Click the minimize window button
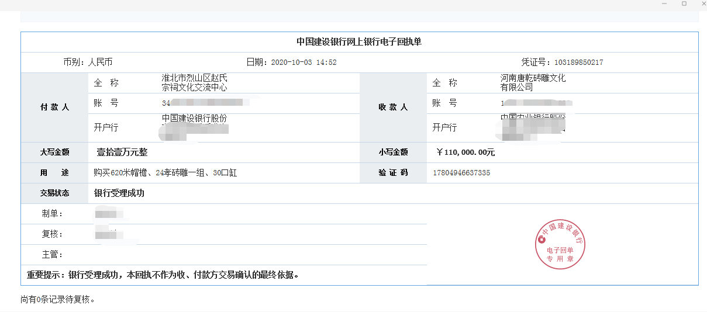 (664, 4)
